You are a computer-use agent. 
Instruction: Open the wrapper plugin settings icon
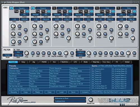pyautogui.click(x=5, y=2)
